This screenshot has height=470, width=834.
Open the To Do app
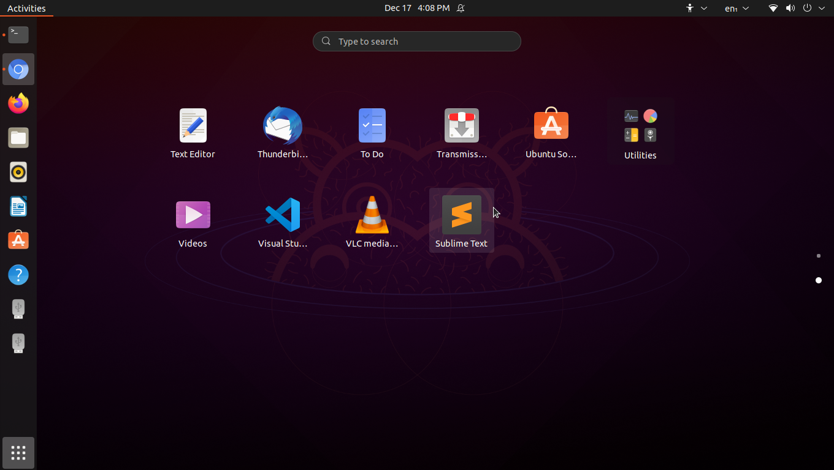click(372, 125)
